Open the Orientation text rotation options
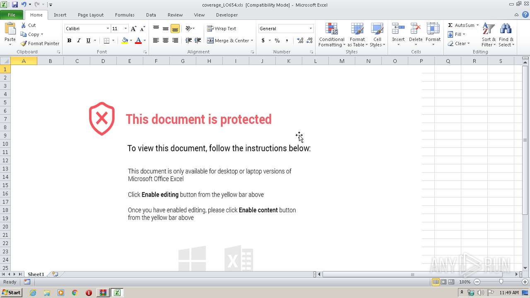 click(190, 29)
